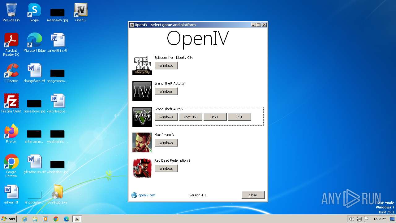Select the songcreate image file
The image size is (396, 223).
click(58, 76)
